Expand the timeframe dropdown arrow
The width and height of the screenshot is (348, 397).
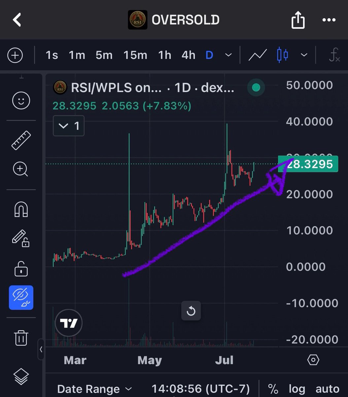pos(228,55)
